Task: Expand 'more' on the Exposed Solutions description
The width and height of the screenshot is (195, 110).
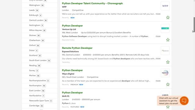Action: [x=158, y=58]
